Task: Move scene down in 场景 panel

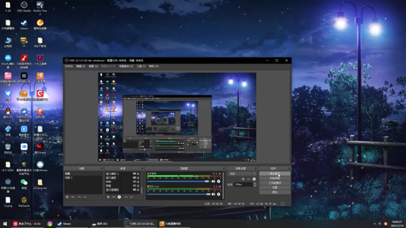Action: [85, 197]
